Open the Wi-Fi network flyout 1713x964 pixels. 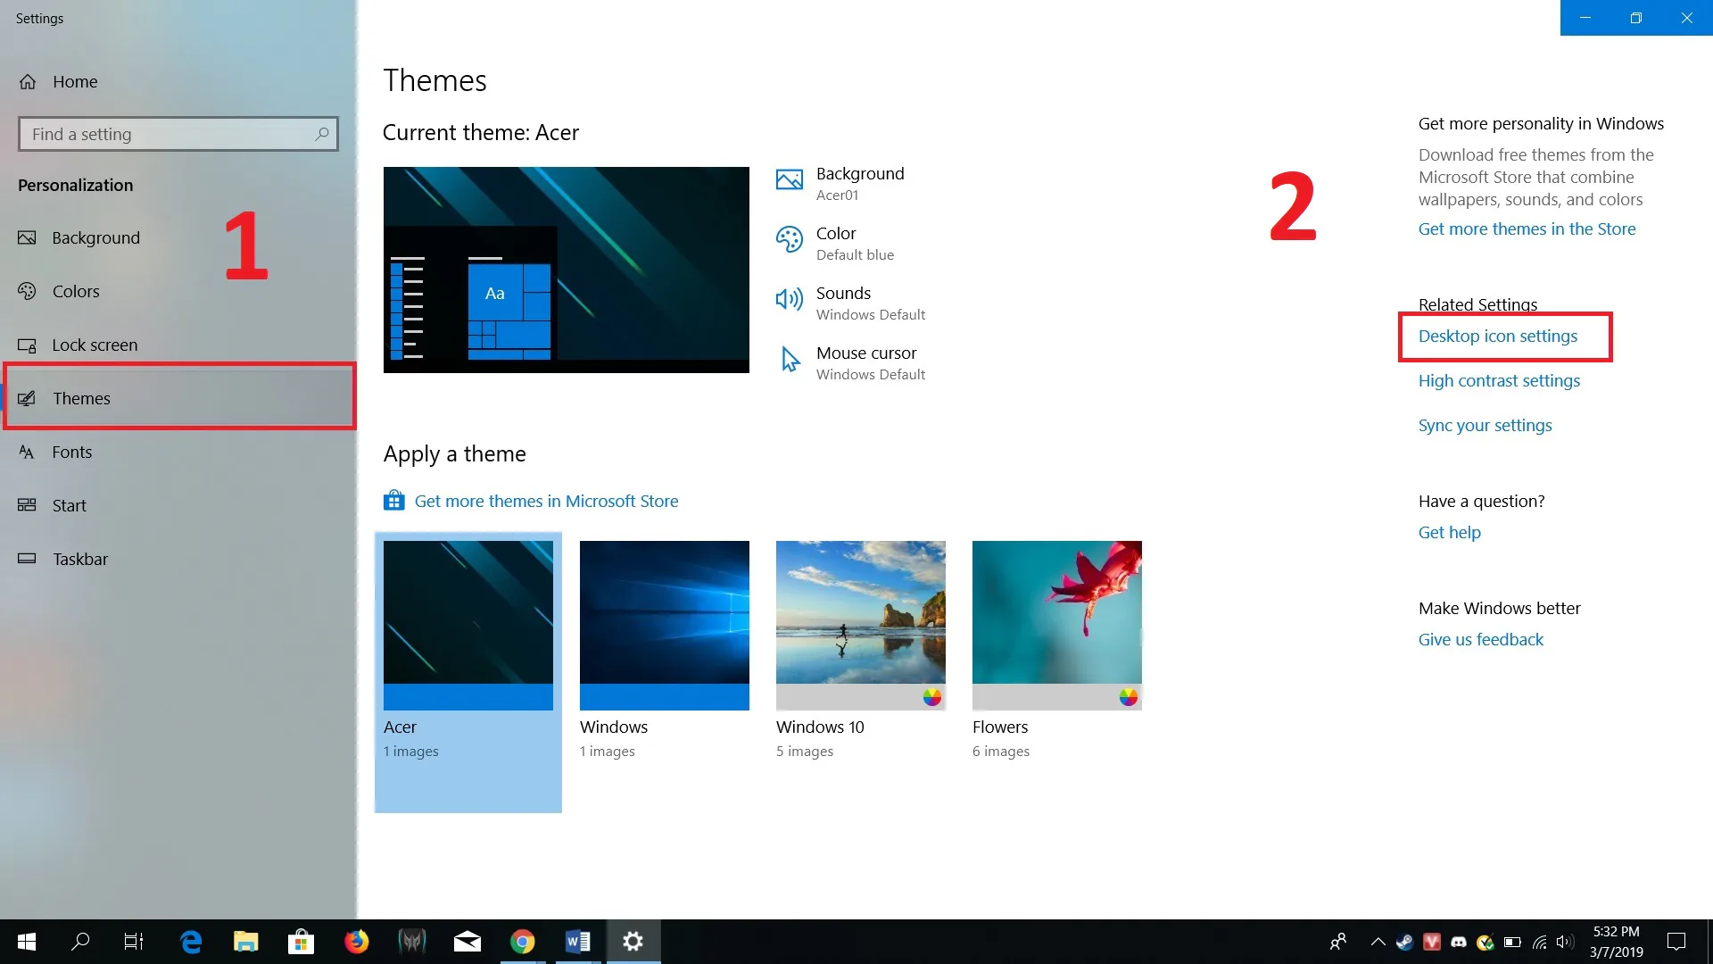(x=1539, y=942)
